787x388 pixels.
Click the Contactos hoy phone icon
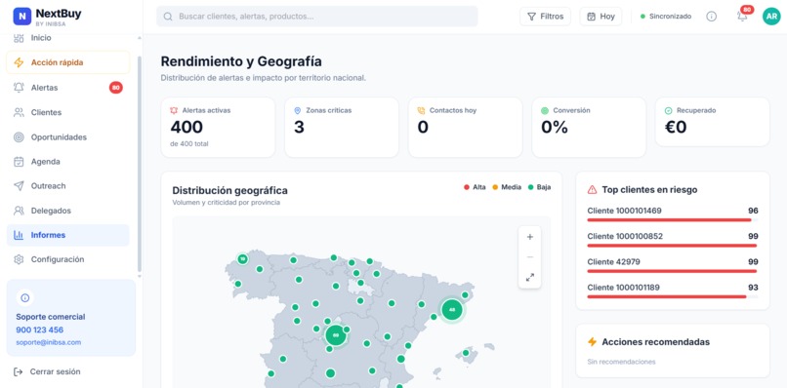(x=421, y=111)
